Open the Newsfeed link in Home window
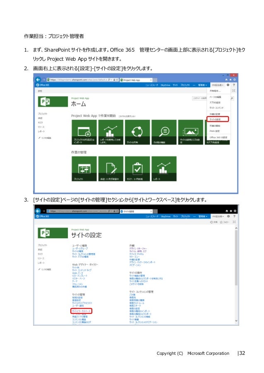The image size is (264, 373). coord(152,85)
